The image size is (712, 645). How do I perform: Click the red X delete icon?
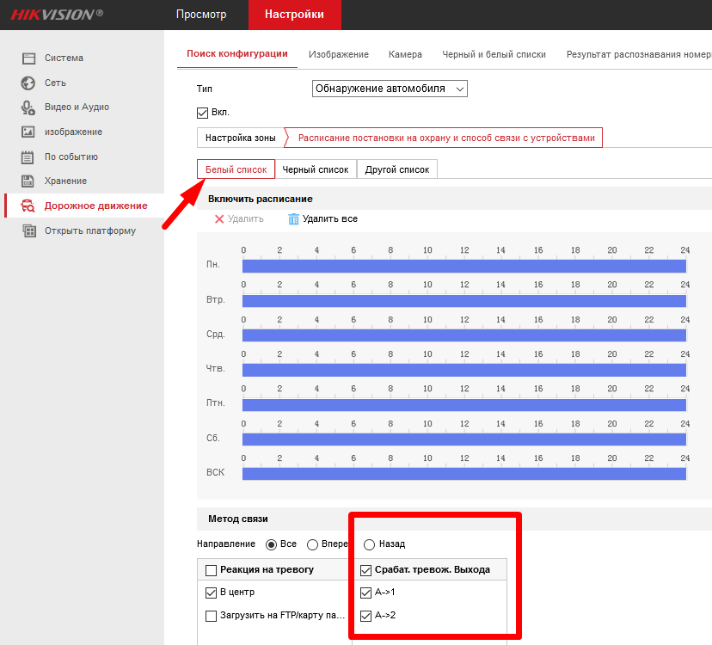click(219, 219)
